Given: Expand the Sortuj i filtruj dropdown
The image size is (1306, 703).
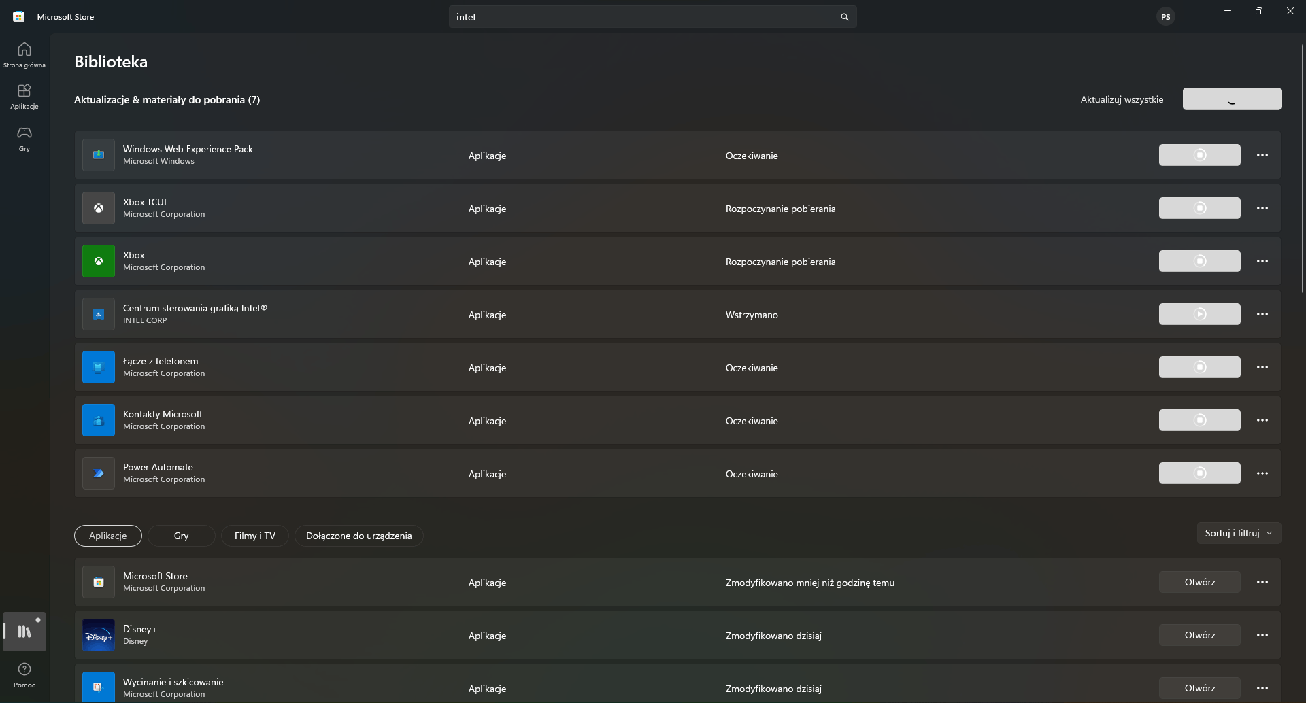Looking at the screenshot, I should click(1239, 533).
